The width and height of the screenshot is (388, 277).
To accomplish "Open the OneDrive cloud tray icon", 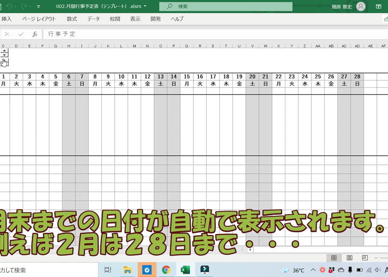I will 341,270.
